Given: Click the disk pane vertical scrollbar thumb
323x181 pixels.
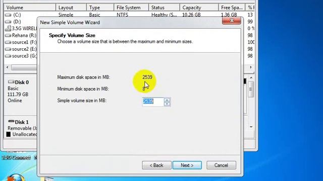Looking at the screenshot, I should [x=251, y=89].
